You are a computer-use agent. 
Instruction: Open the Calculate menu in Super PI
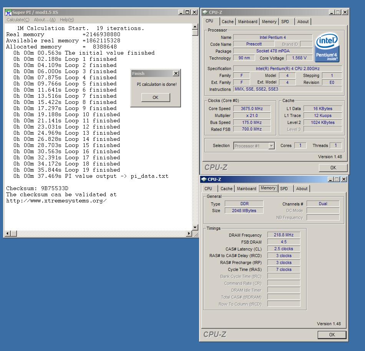[18, 20]
